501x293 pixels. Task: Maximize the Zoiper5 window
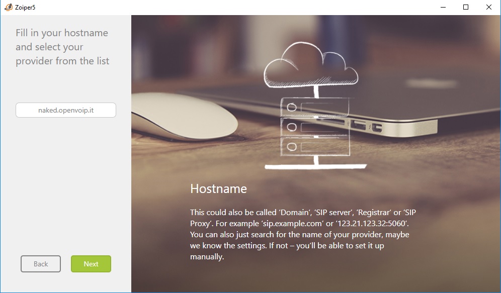point(466,7)
